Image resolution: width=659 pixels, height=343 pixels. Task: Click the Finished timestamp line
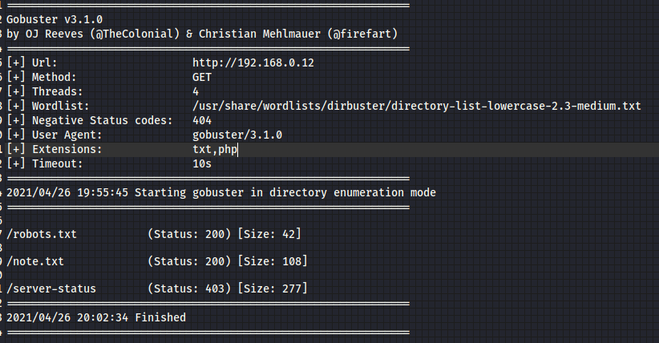(96, 317)
